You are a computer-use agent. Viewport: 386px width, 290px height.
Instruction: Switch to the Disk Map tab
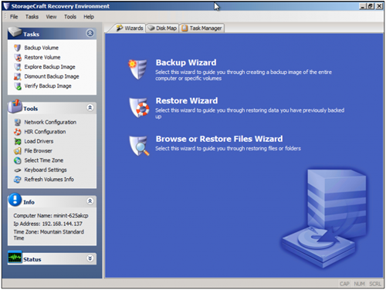(162, 29)
